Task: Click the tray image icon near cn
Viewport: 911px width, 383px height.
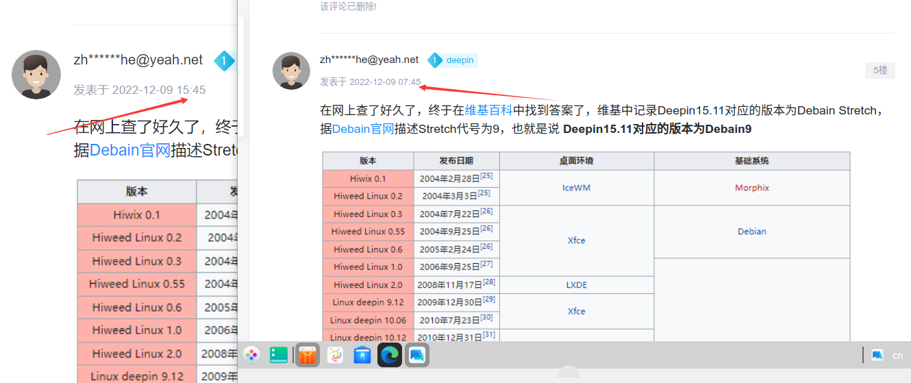Action: 877,355
